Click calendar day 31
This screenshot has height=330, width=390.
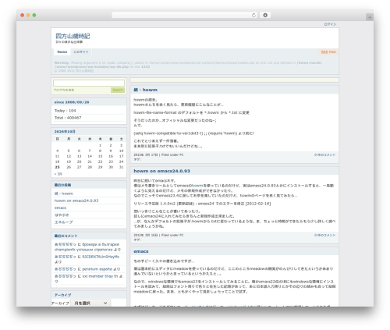[x=121, y=167]
